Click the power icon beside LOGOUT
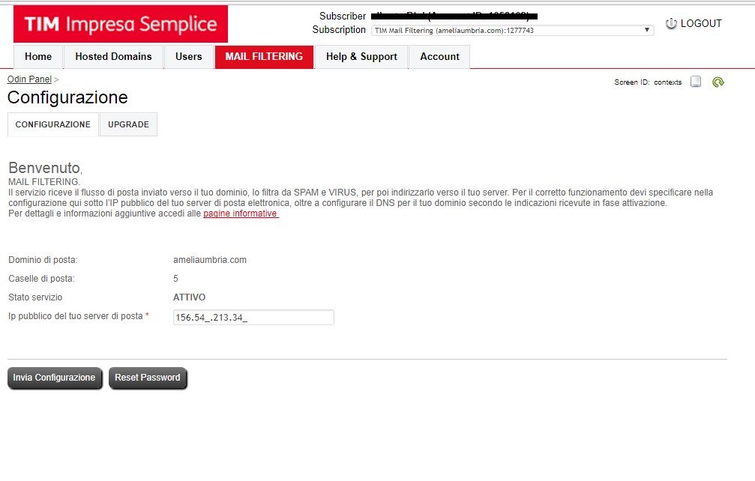755x481 pixels. point(671,24)
